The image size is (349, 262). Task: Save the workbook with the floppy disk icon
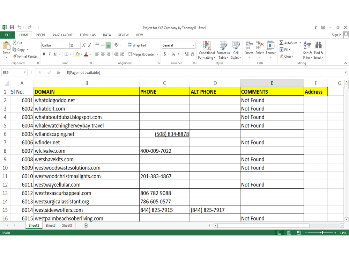coord(12,27)
